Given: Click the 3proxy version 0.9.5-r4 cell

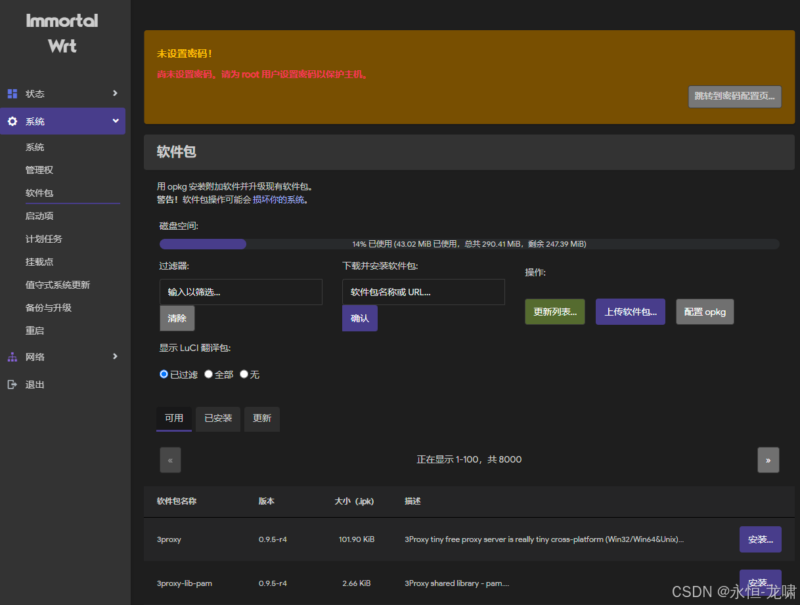Looking at the screenshot, I should coord(273,539).
